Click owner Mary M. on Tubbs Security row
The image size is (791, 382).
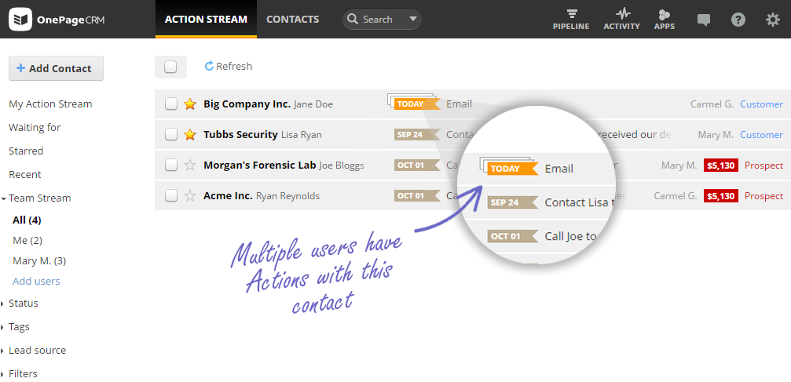(x=716, y=135)
